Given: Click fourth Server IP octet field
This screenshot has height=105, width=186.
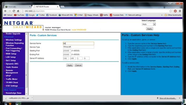Looking at the screenshot, I should tap(87, 58).
